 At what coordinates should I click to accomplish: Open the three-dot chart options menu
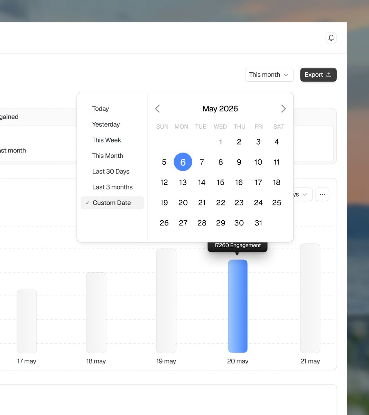(322, 194)
